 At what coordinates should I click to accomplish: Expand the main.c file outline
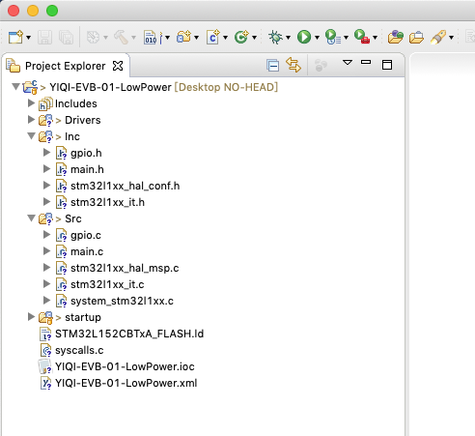(47, 251)
